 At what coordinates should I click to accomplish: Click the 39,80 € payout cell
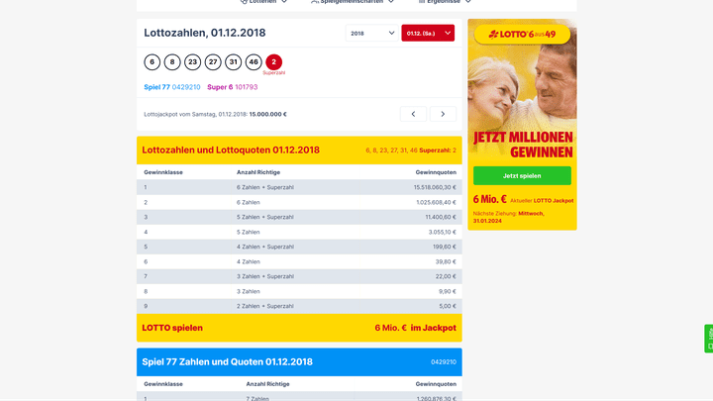(446, 261)
